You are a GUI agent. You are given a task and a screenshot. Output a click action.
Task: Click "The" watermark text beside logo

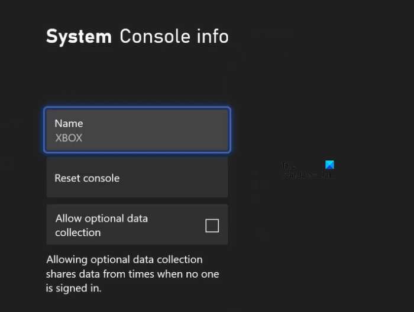point(288,166)
